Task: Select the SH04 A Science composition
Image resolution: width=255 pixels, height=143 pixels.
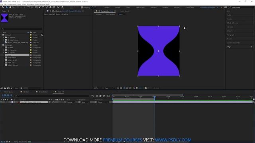Action: tap(12, 65)
